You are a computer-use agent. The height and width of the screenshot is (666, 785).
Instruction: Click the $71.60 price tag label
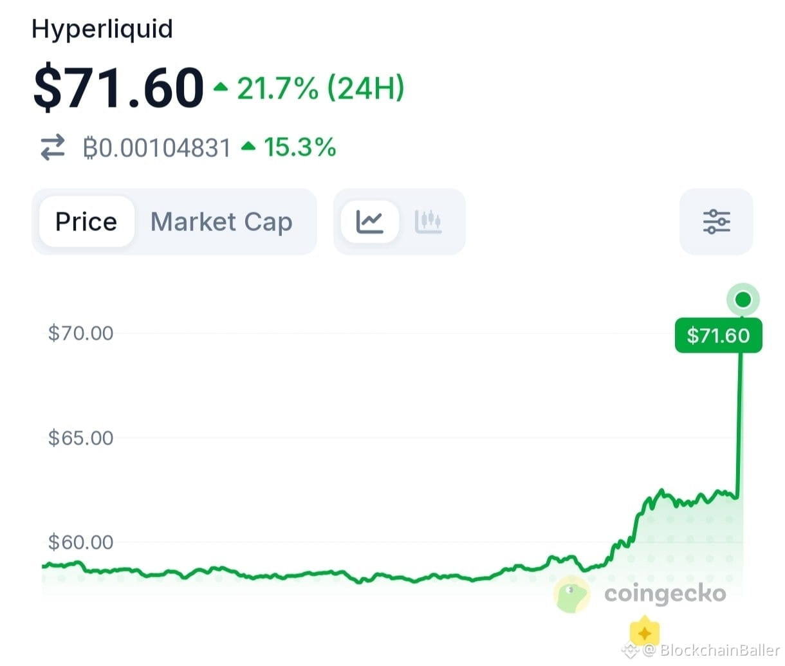(718, 335)
